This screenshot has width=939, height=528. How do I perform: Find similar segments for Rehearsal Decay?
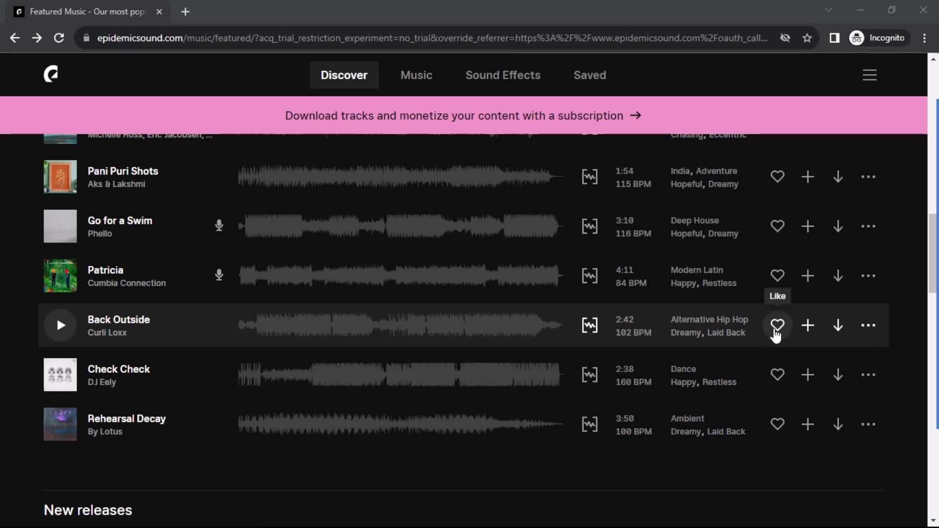[589, 424]
